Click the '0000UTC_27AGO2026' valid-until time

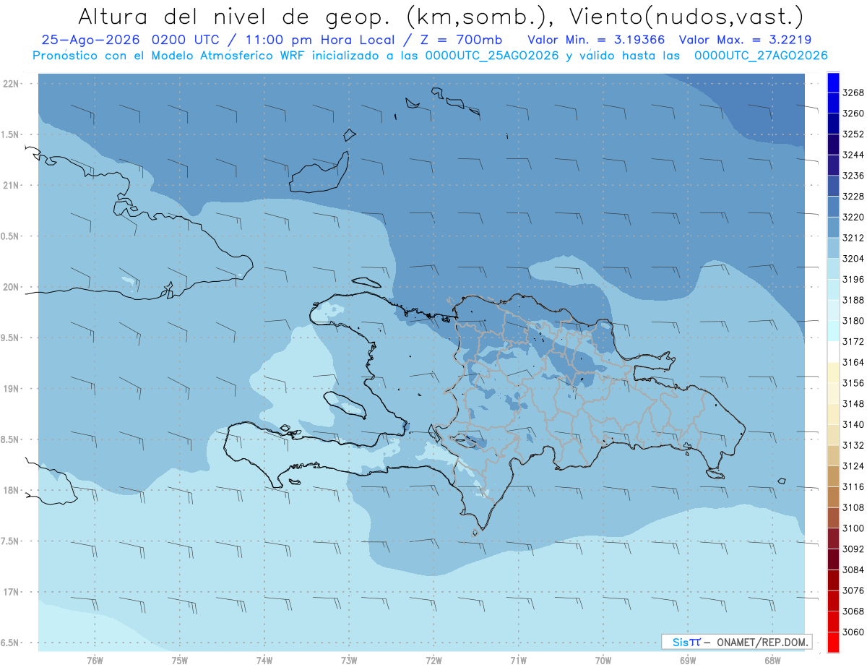pos(761,56)
